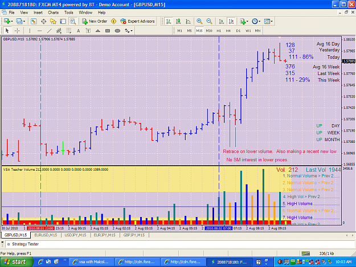The image size is (356, 267).
Task: Toggle the Data Window crosshair icon
Action: click(43, 21)
